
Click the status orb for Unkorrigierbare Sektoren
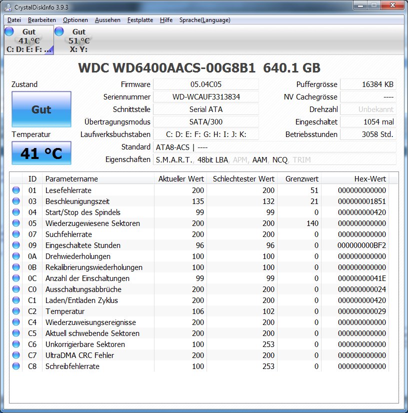tap(16, 344)
